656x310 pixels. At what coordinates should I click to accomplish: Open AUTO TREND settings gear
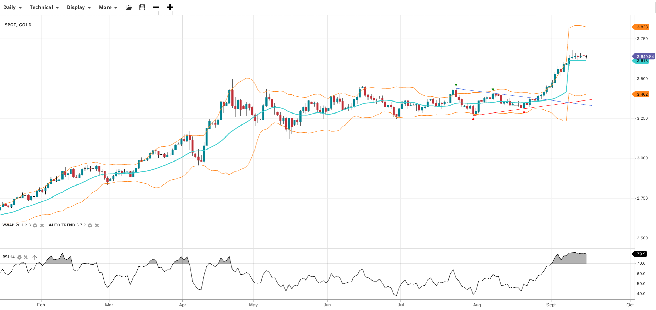click(90, 225)
